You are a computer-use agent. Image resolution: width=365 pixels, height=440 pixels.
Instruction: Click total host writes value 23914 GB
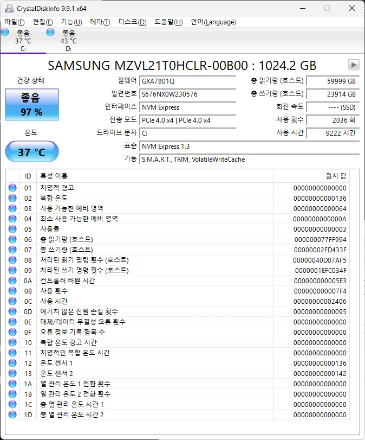tap(333, 94)
